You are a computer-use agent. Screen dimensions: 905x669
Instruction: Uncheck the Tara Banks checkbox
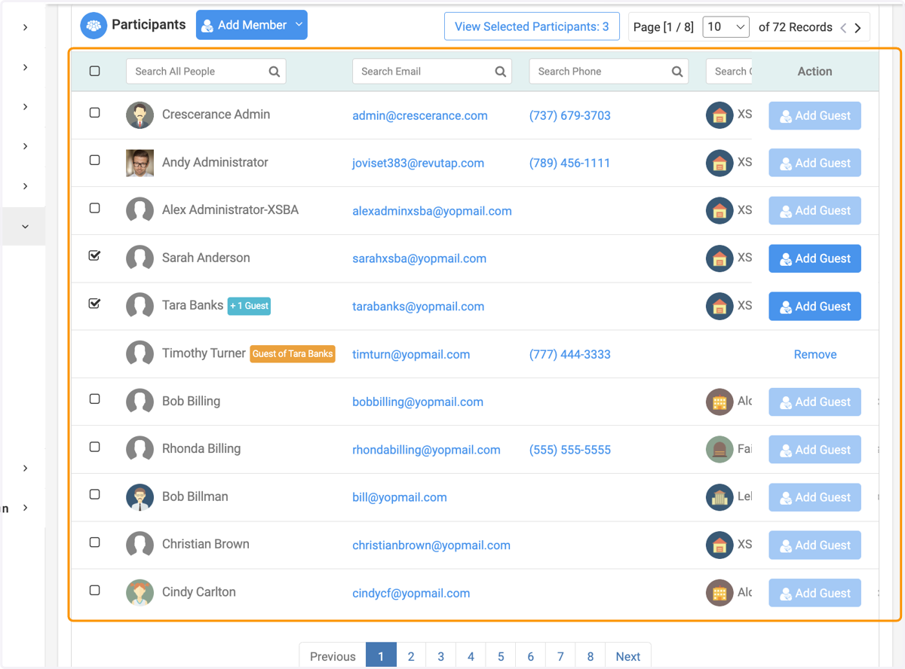click(x=94, y=304)
